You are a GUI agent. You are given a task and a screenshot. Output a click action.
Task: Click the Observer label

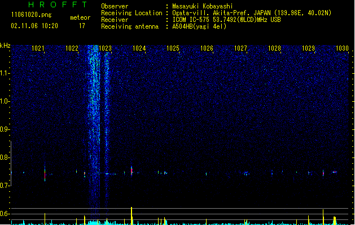coord(115,6)
